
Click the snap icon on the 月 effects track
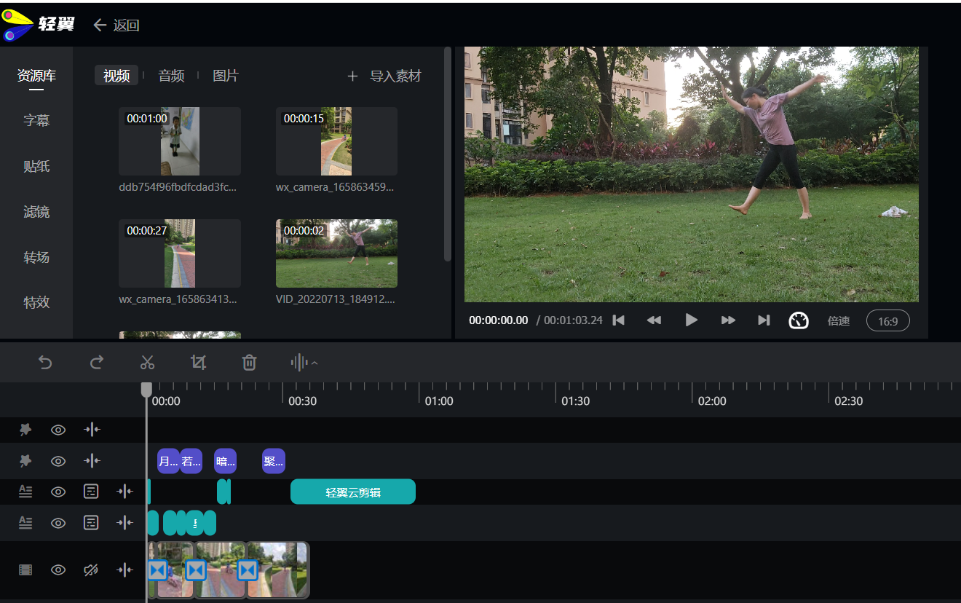[x=92, y=461]
